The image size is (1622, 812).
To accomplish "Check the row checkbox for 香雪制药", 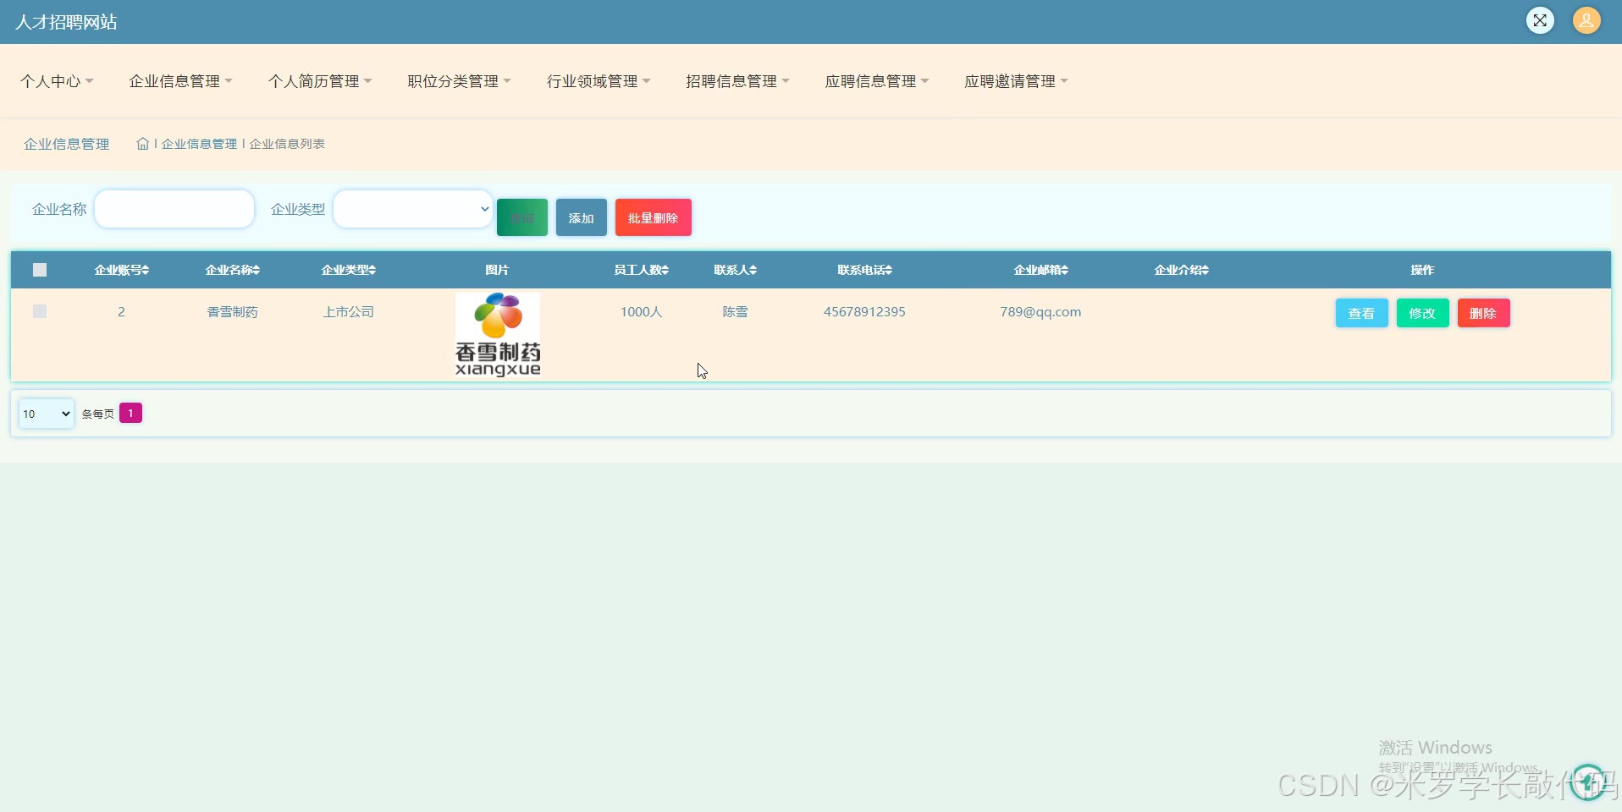I will pyautogui.click(x=40, y=311).
